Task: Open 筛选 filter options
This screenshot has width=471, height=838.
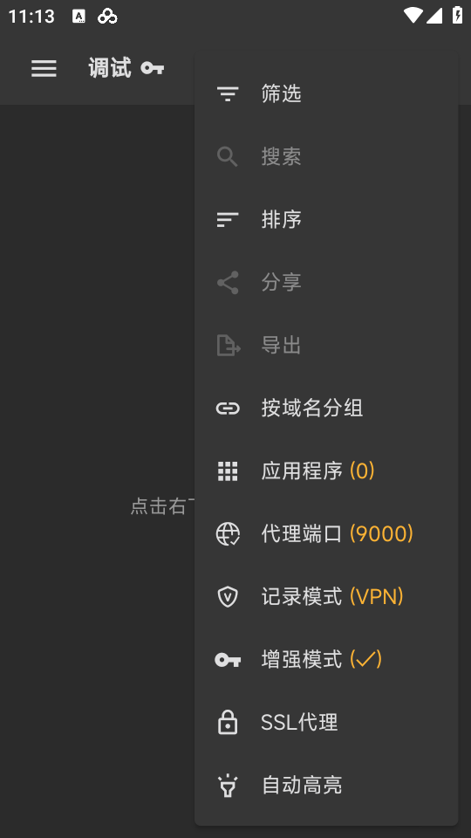Action: click(326, 94)
